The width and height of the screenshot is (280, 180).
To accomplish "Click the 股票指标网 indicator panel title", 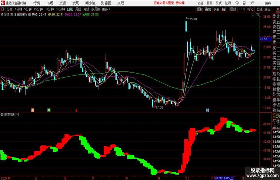I will (x=11, y=115).
